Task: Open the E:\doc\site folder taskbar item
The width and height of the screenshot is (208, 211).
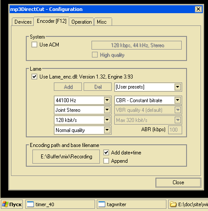Action: tap(188, 204)
